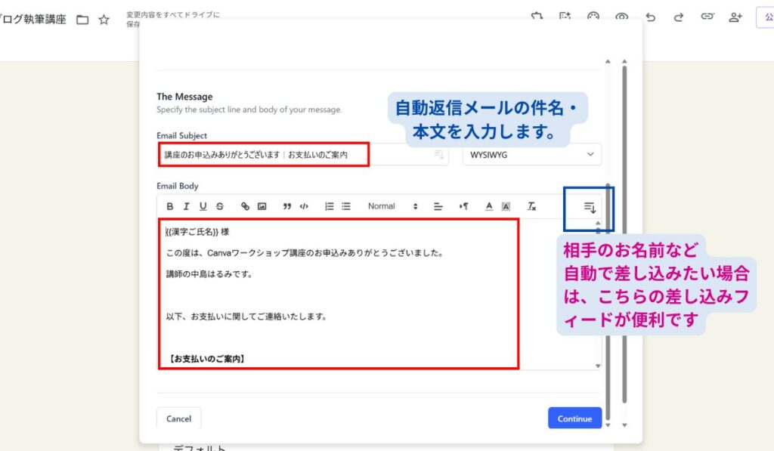Toggle bold formatting in email body toolbar

click(x=169, y=206)
